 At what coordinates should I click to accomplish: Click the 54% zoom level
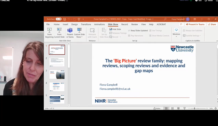pos(211,108)
